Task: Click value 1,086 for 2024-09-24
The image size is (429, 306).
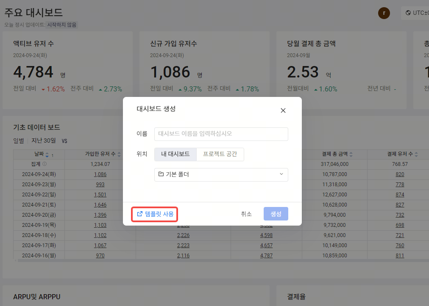Action: [x=100, y=174]
